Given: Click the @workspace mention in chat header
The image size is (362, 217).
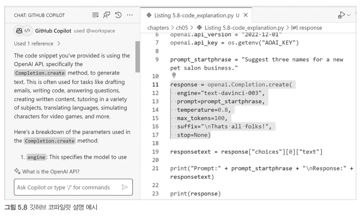Looking at the screenshot, I should click(100, 31).
